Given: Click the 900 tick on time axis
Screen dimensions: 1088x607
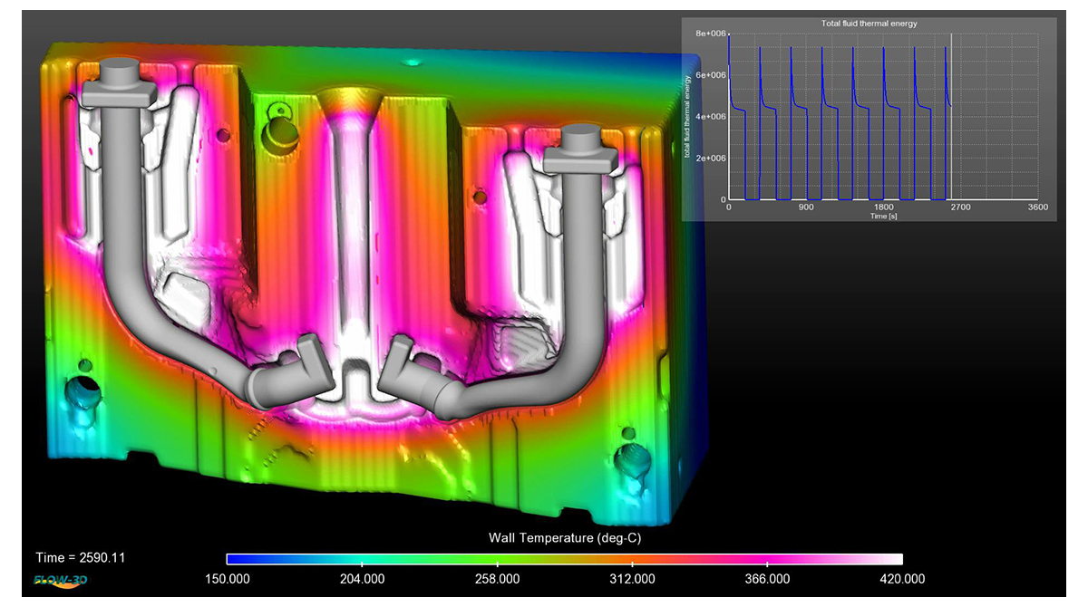Looking at the screenshot, I should (806, 207).
